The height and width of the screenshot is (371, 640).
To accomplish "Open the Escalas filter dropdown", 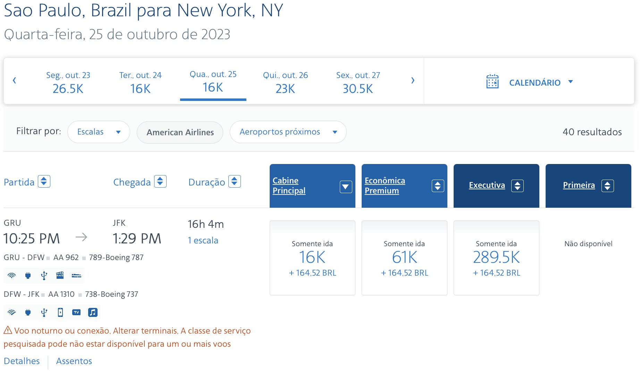I will [99, 132].
